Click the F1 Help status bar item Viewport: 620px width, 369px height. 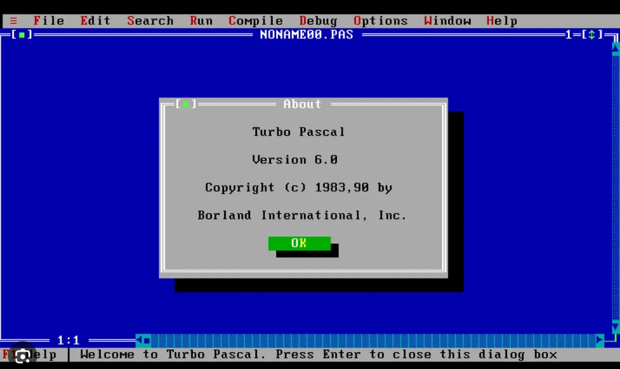pos(29,355)
